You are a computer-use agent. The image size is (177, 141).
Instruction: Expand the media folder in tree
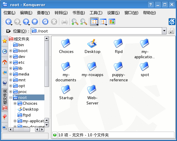11,74
